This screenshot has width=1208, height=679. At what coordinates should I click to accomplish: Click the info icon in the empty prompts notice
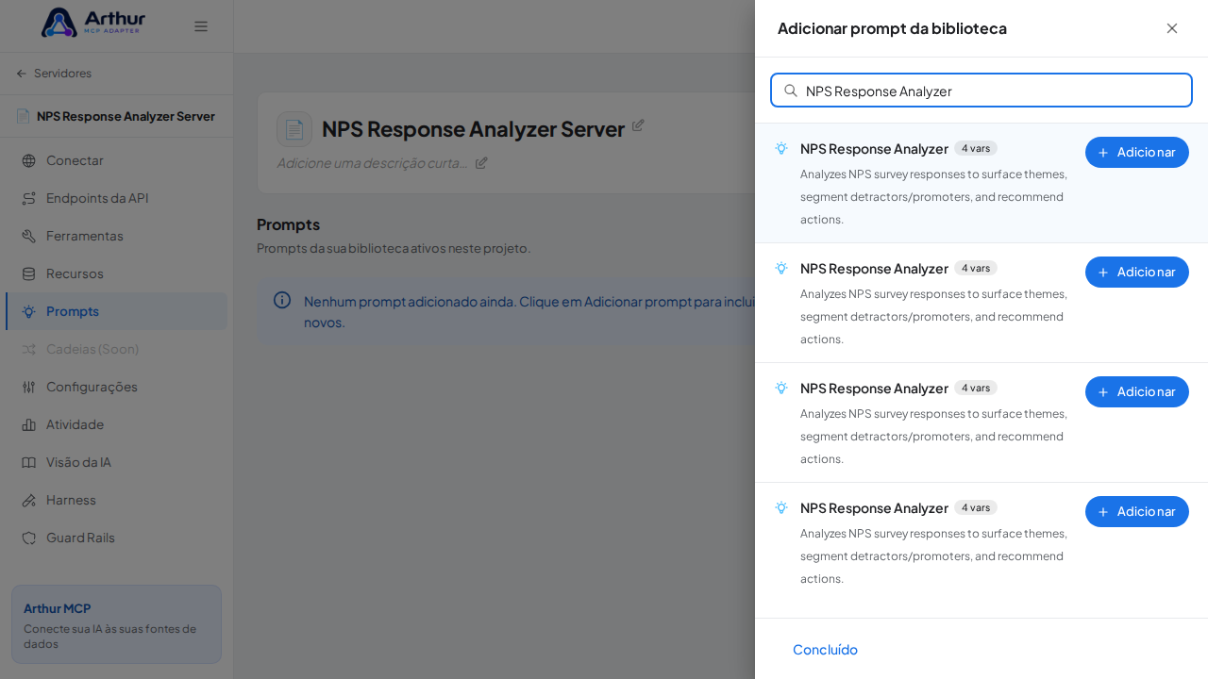pyautogui.click(x=282, y=300)
